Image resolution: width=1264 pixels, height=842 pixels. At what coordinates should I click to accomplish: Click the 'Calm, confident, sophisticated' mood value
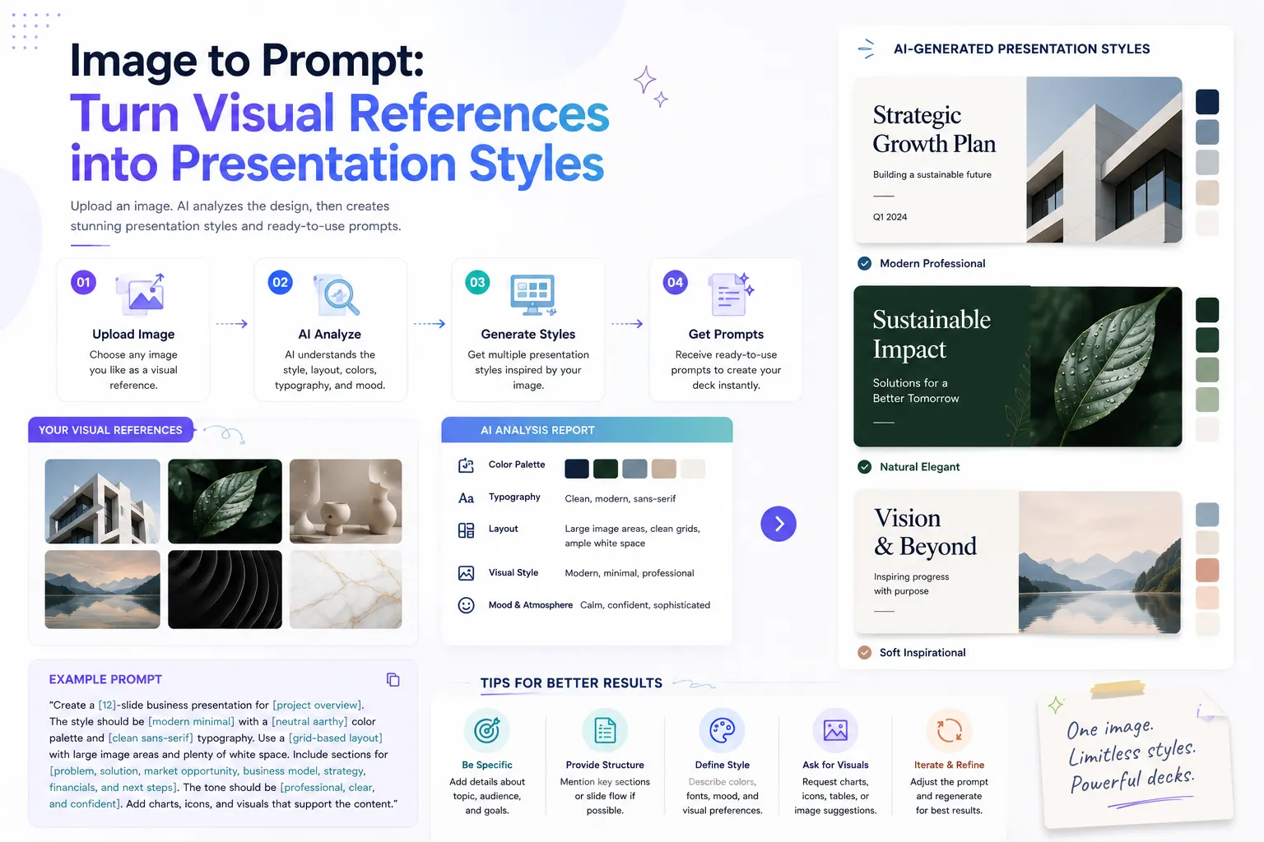tap(645, 605)
